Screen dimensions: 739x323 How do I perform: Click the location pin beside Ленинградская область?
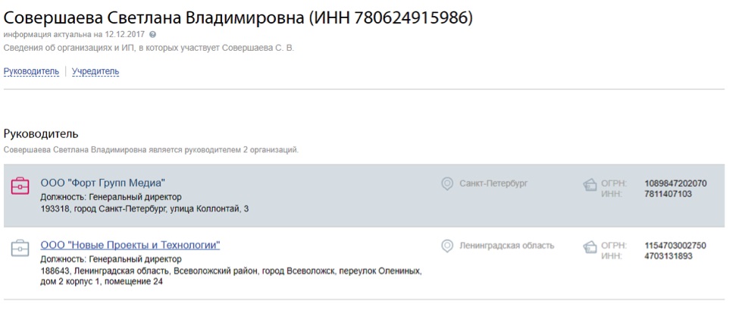tap(447, 246)
